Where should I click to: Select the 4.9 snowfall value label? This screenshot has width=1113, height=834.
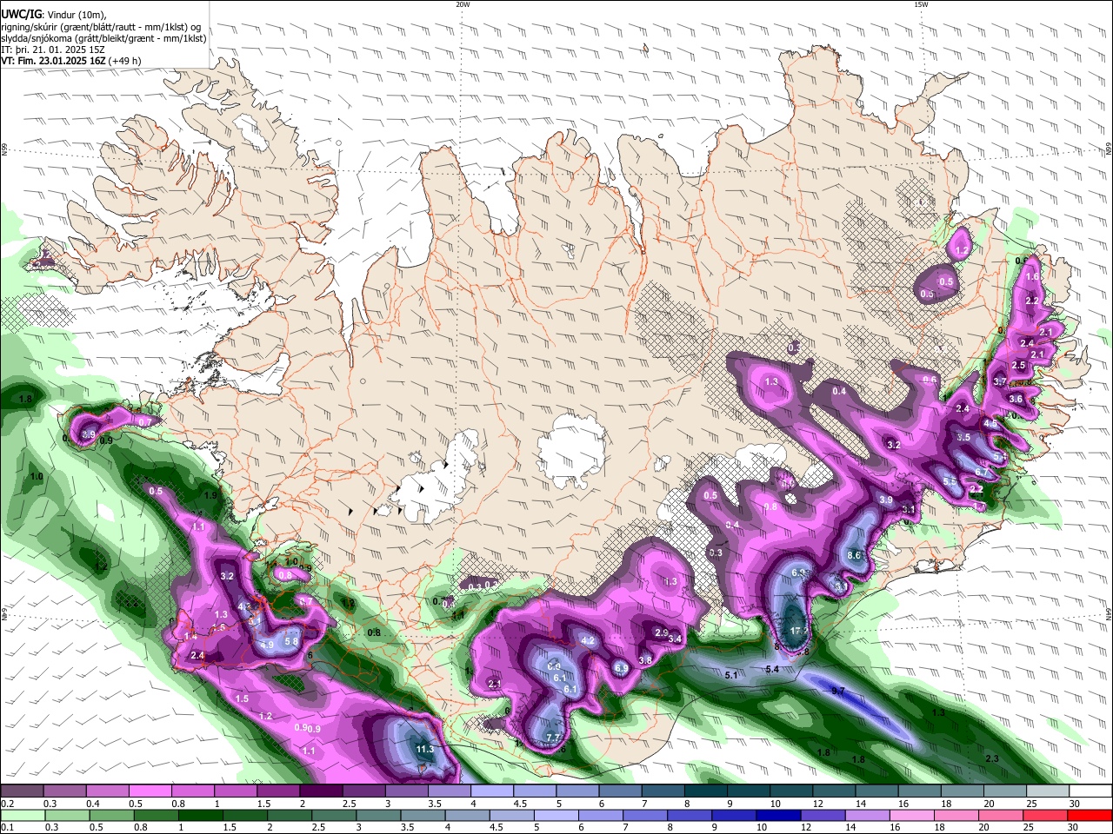point(268,645)
